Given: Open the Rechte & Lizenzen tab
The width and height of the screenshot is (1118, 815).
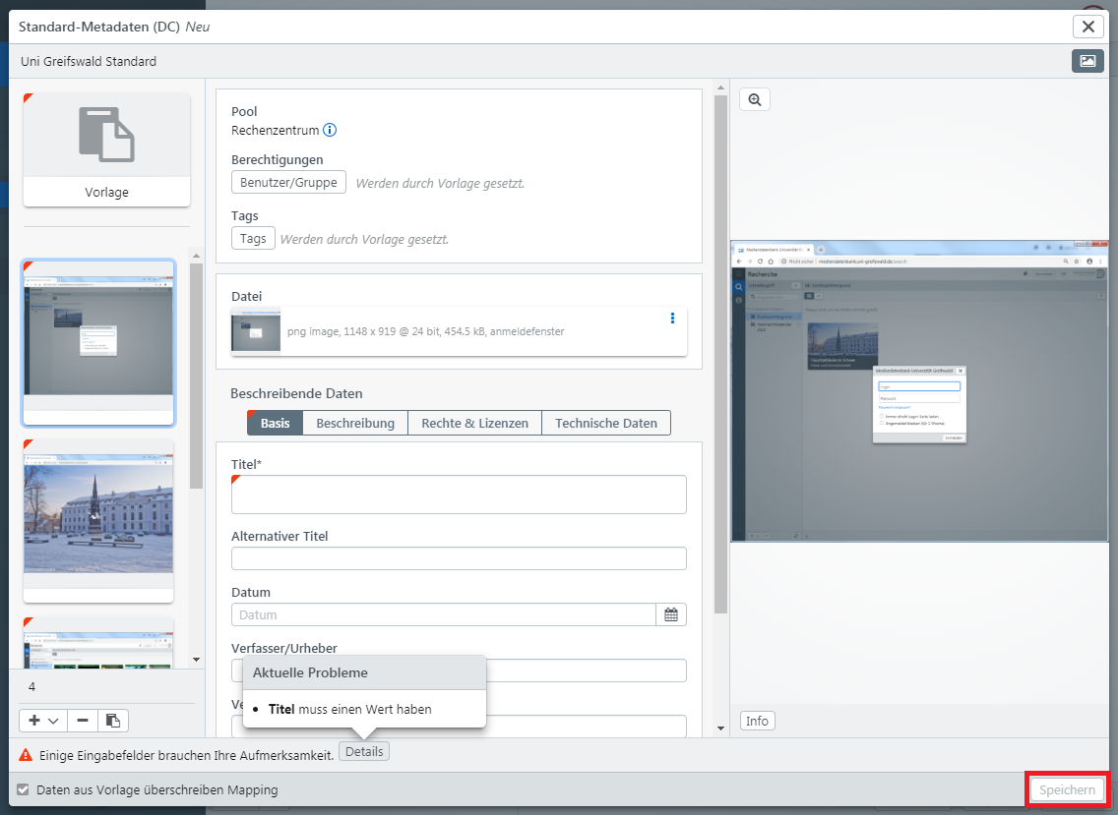Looking at the screenshot, I should point(474,423).
